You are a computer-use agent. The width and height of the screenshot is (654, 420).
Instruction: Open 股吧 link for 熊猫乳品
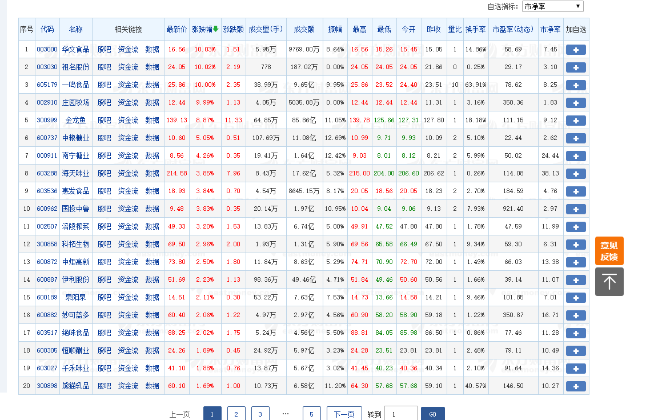click(105, 386)
